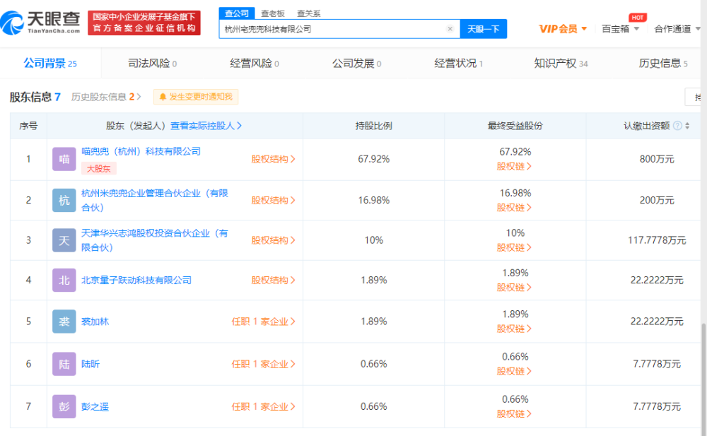Sort by 认缴出资额 using the sort arrows
The width and height of the screenshot is (707, 436).
tap(687, 126)
